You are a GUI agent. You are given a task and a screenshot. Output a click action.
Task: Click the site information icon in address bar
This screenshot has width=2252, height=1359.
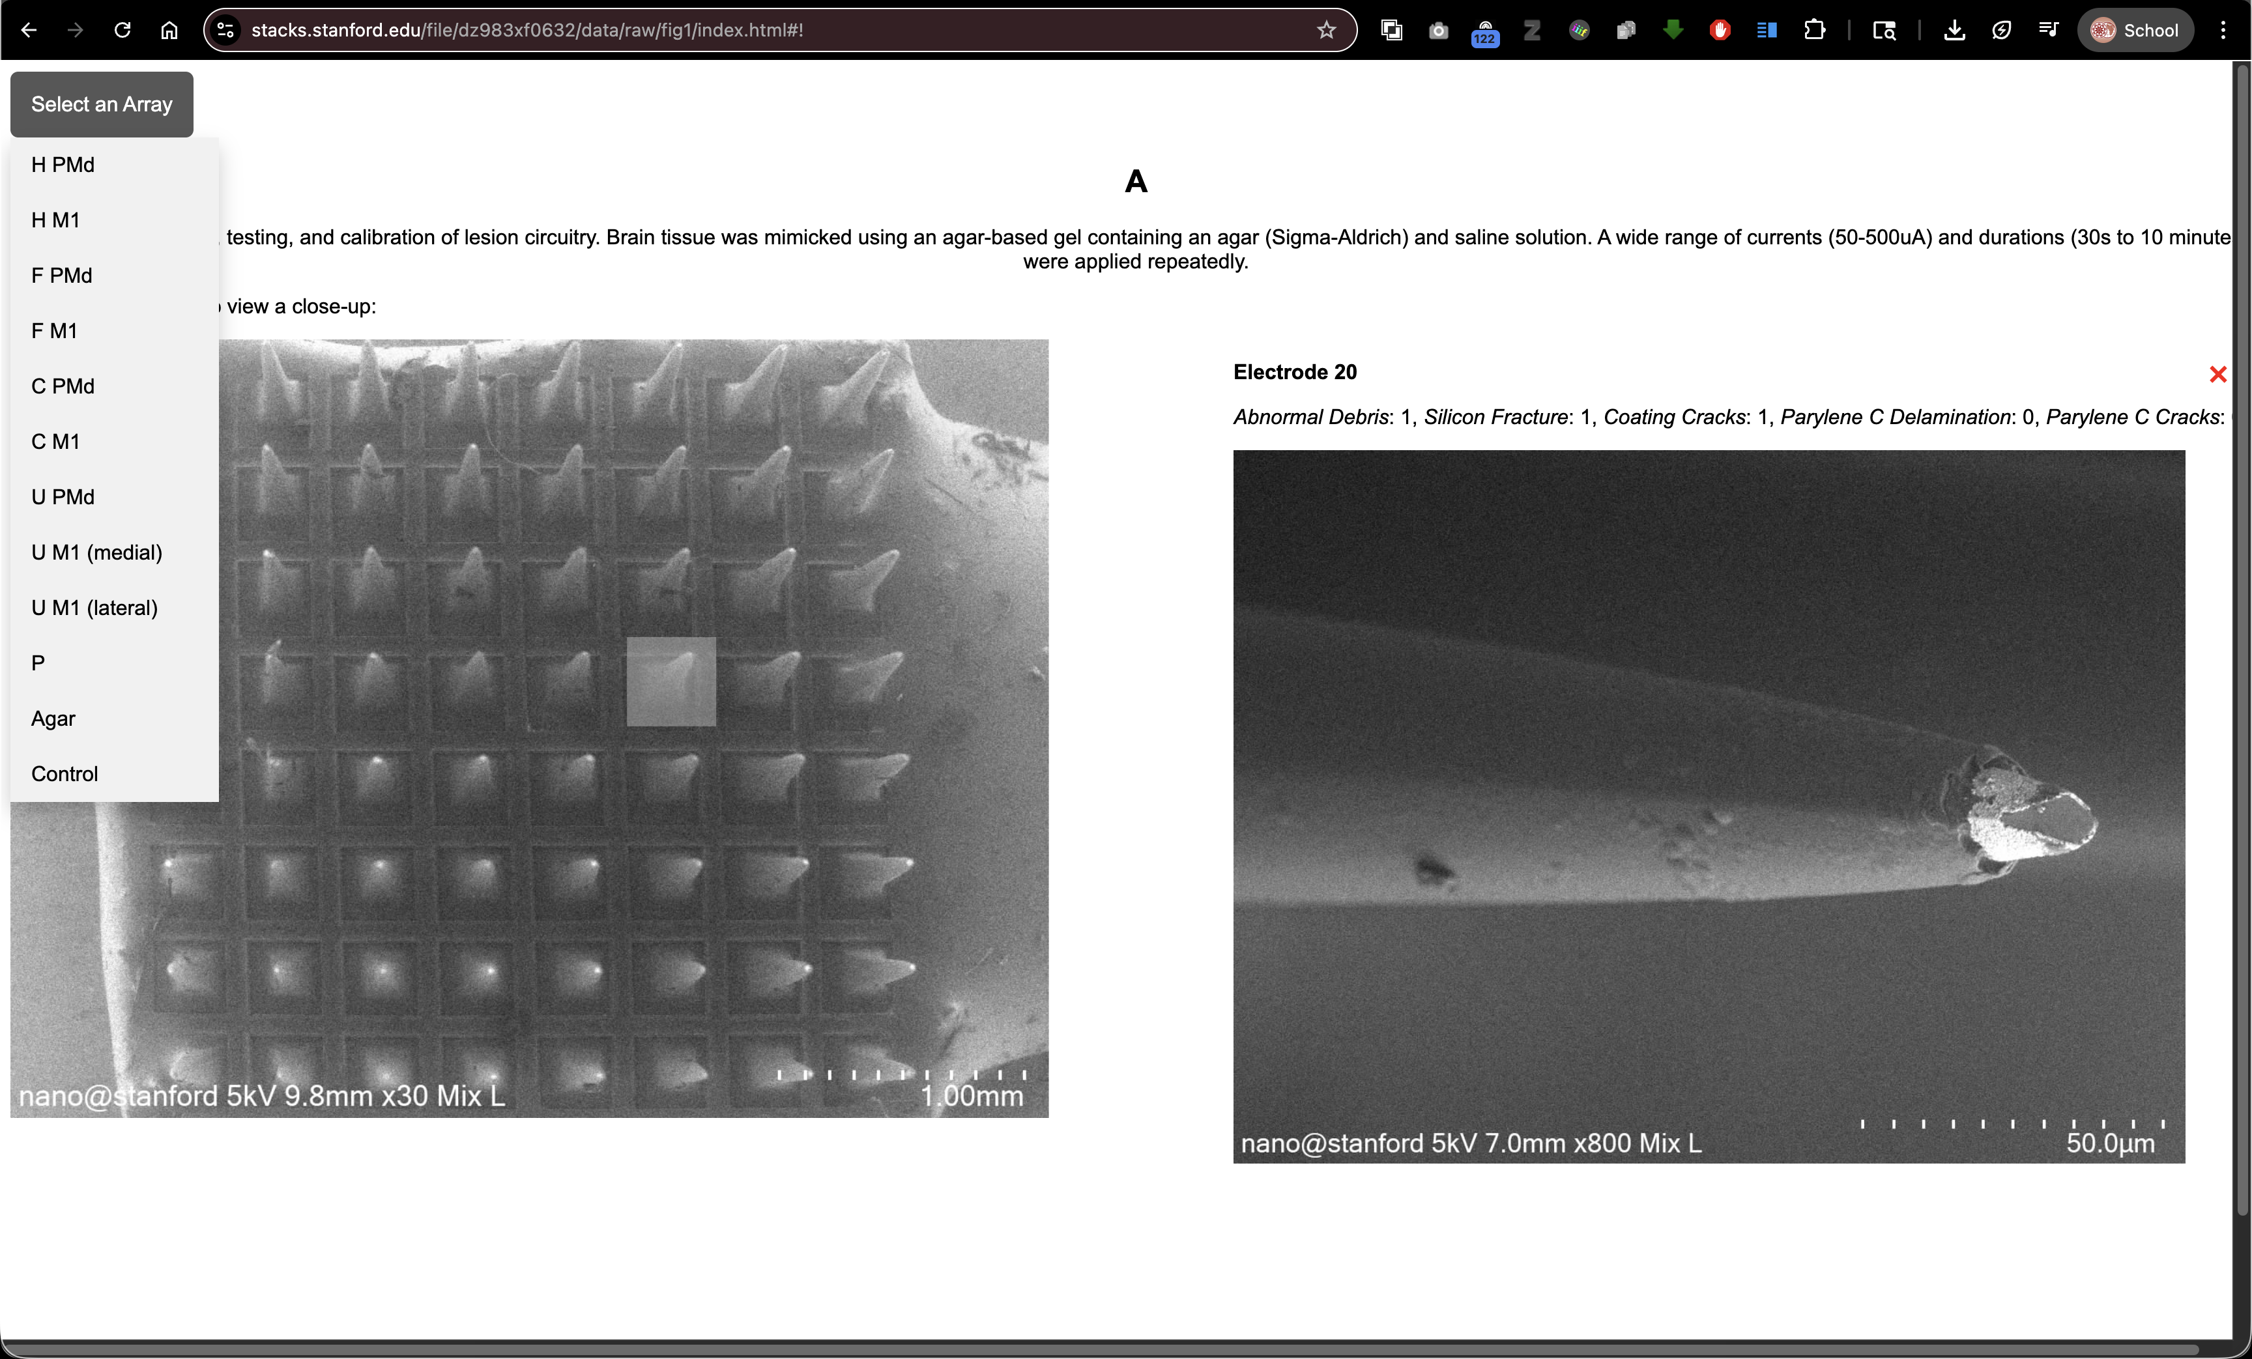[225, 30]
